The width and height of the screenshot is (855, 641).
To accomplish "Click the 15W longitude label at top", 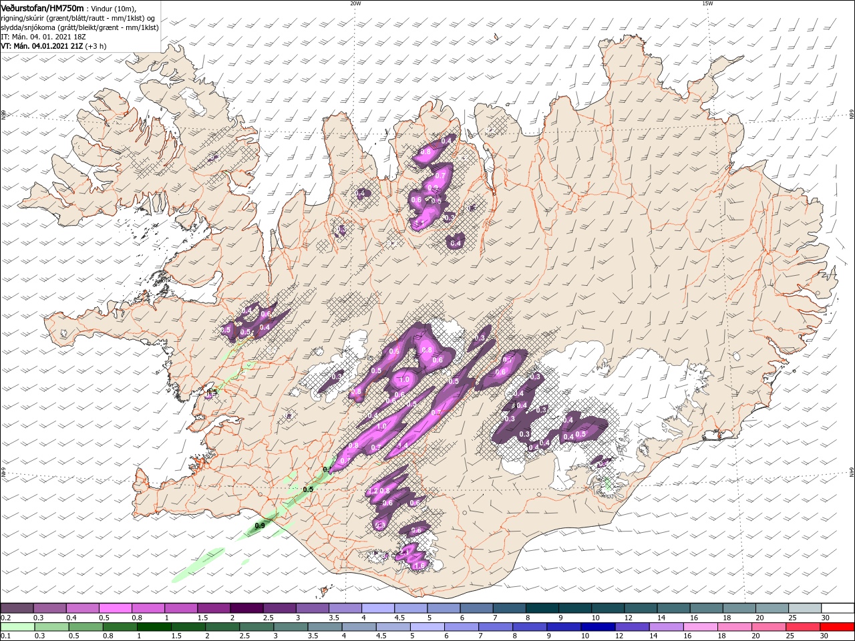I will pyautogui.click(x=707, y=3).
